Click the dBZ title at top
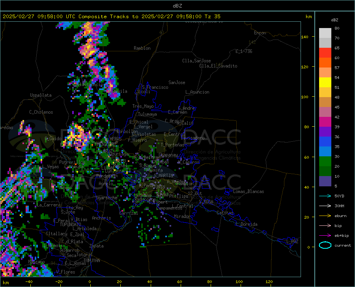Screen dimensions: 355x287 pyautogui.click(x=177, y=6)
